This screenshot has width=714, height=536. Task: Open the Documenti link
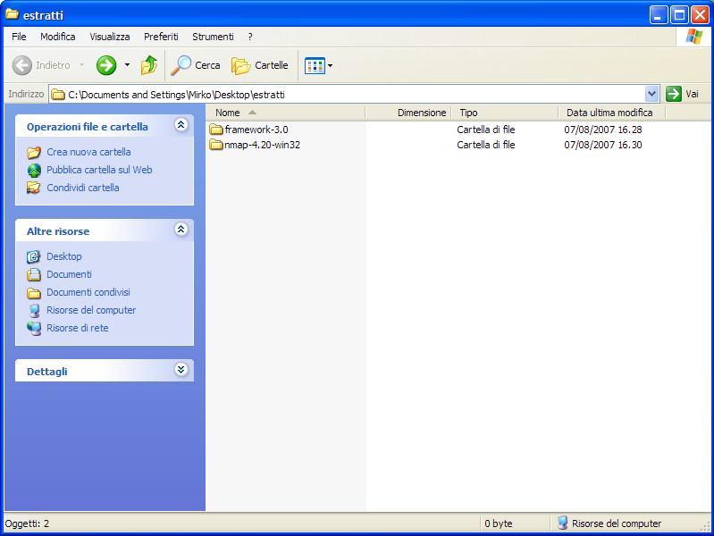click(69, 274)
